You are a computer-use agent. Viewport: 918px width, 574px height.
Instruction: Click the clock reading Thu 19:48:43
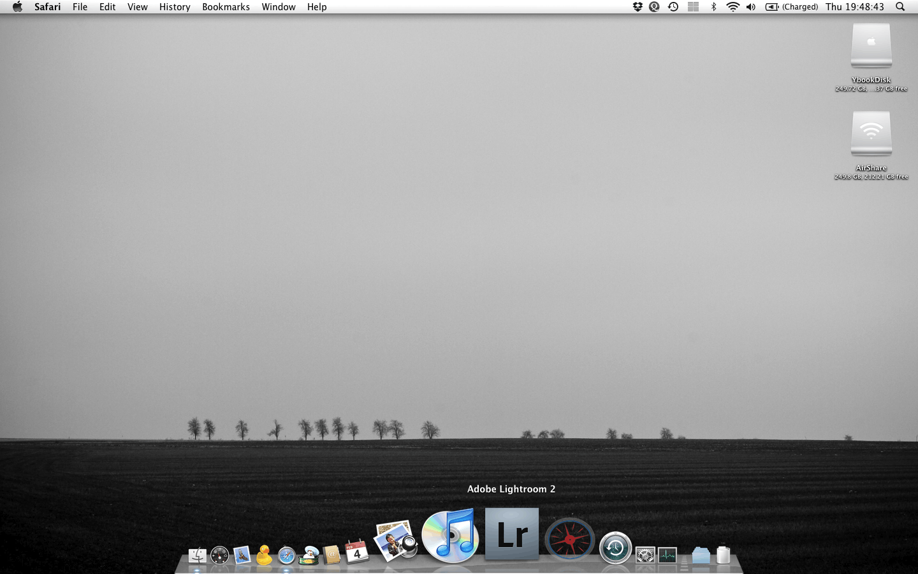[x=855, y=7]
